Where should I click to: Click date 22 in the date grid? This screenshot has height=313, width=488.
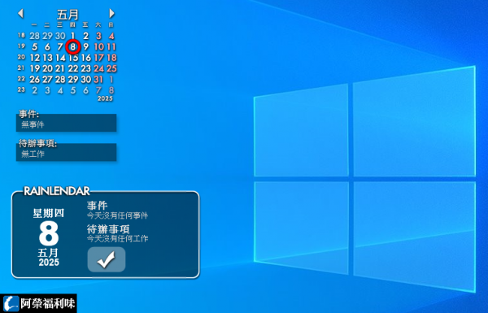pyautogui.click(x=73, y=69)
